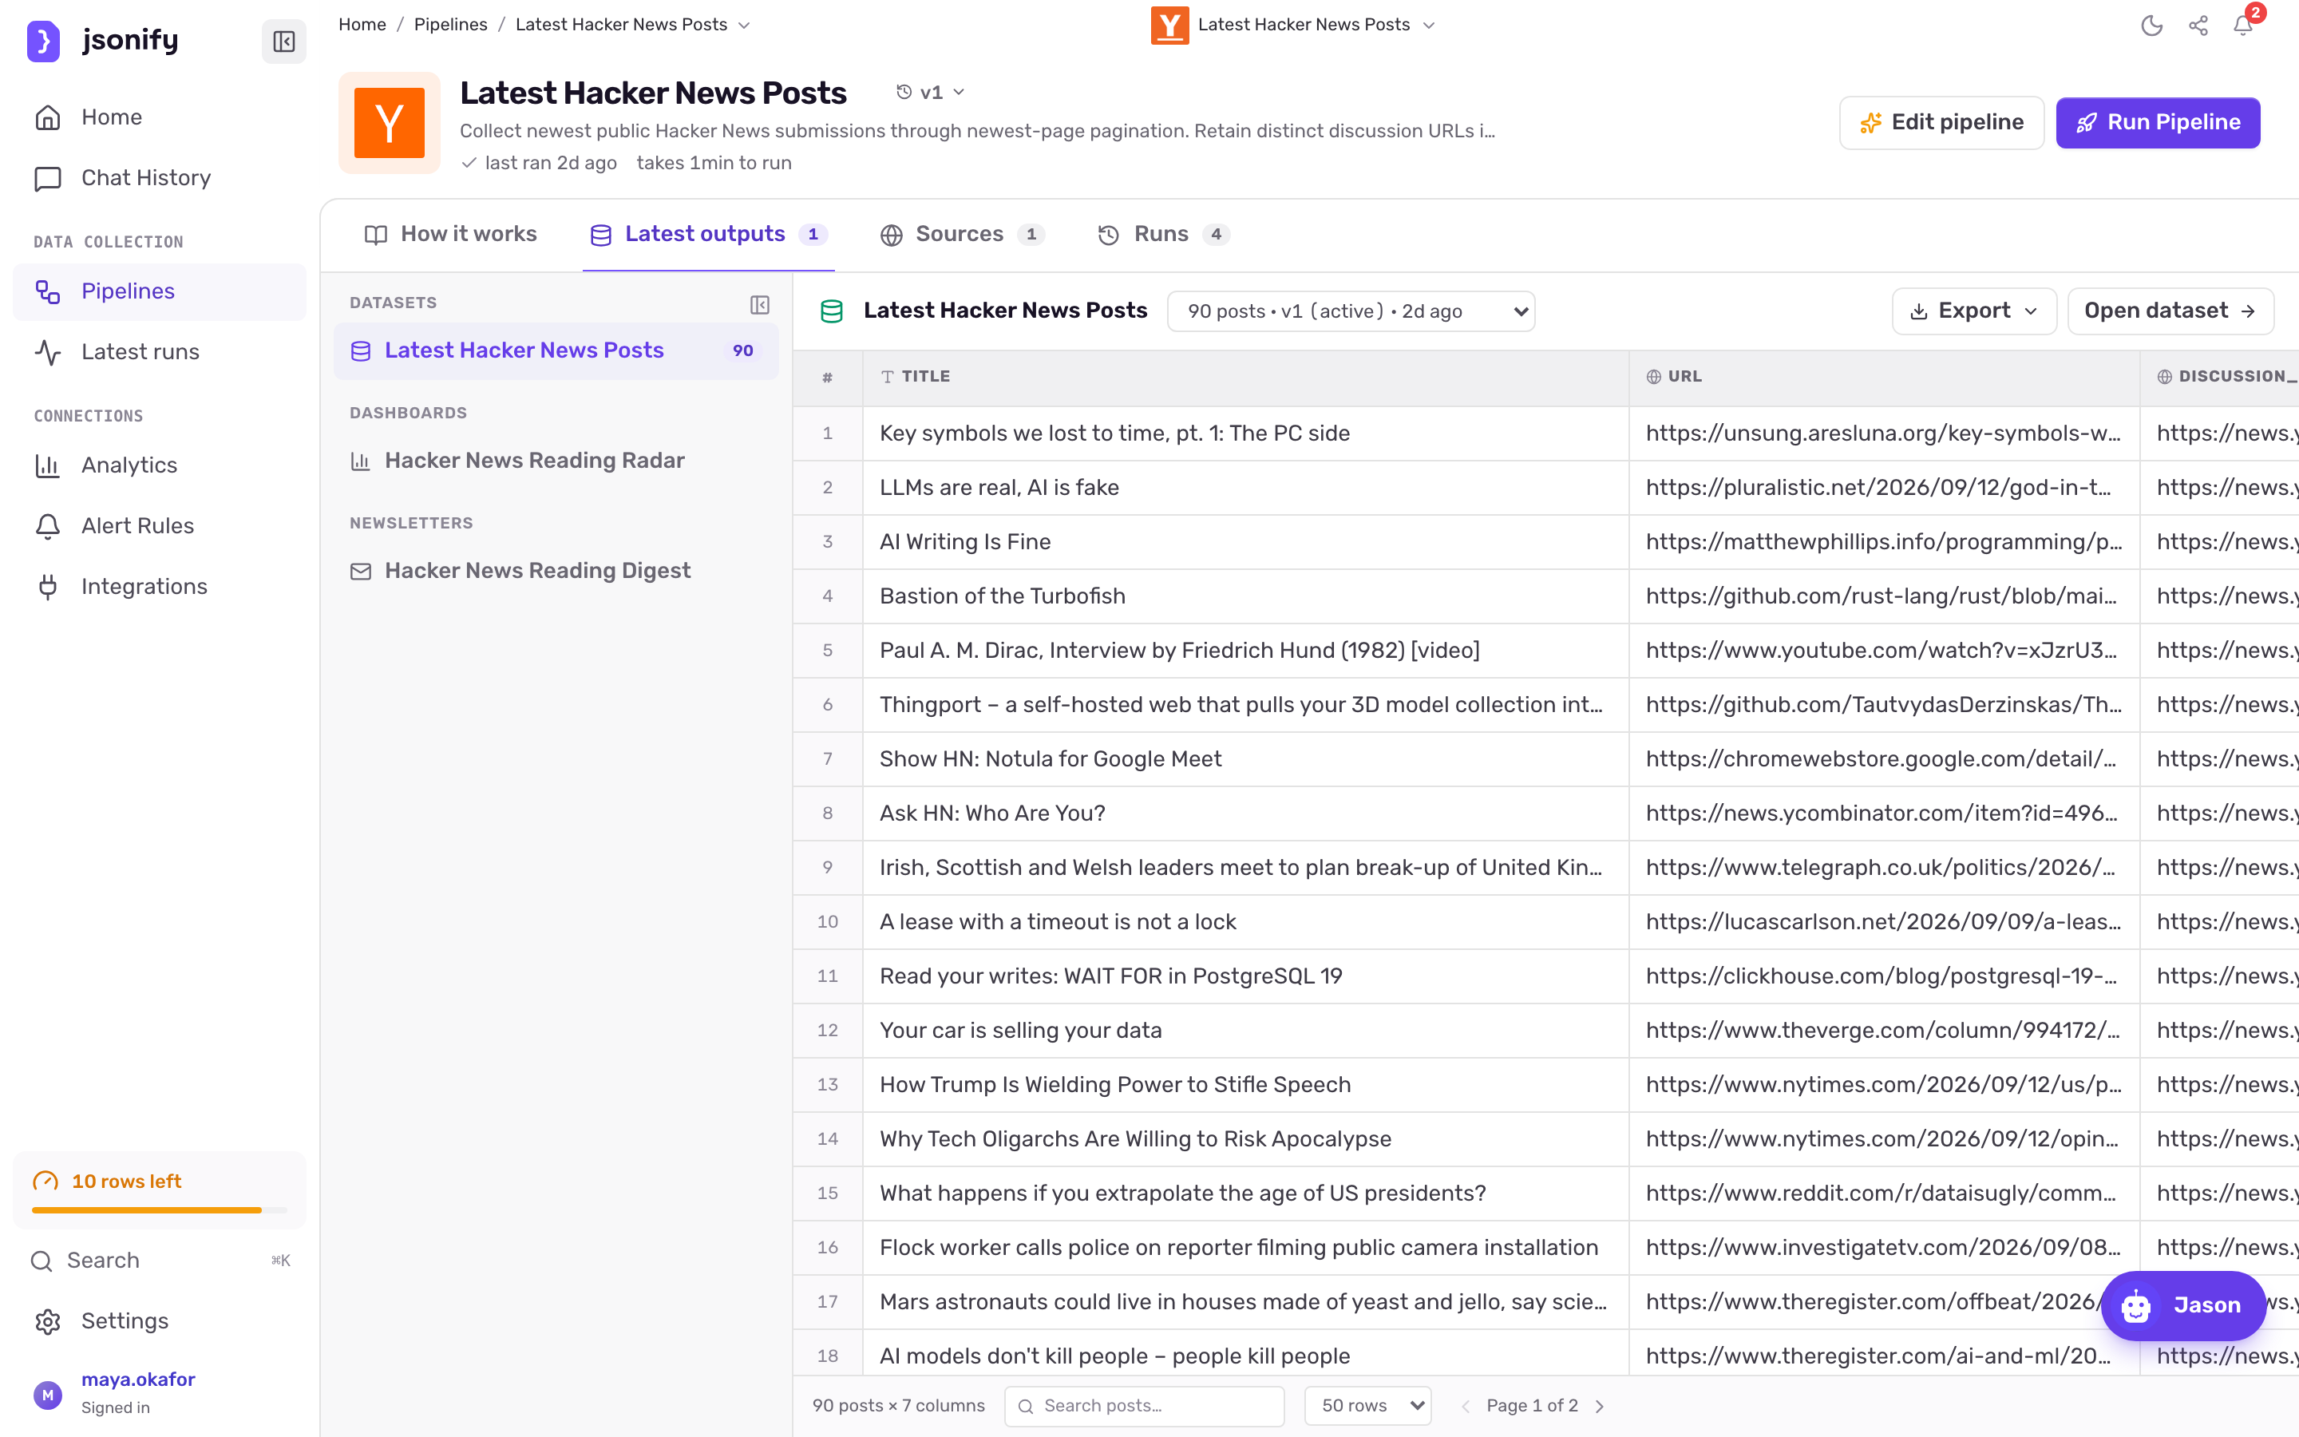Screen dimensions: 2299x1437
Task: Collapse the main sidebar panel
Action: pos(283,41)
